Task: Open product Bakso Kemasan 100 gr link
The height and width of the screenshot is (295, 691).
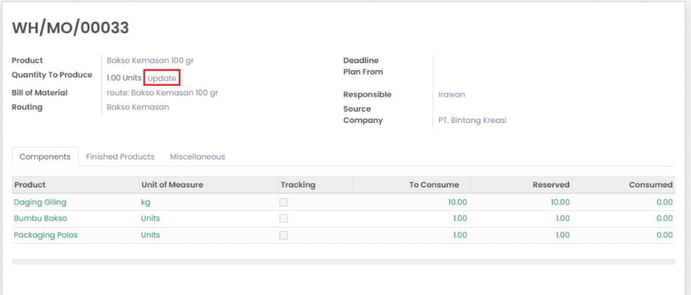Action: (151, 60)
